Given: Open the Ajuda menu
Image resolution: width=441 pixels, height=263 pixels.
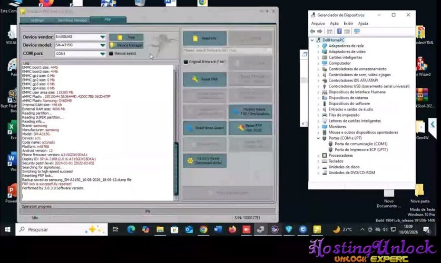Looking at the screenshot, I should click(x=363, y=24).
